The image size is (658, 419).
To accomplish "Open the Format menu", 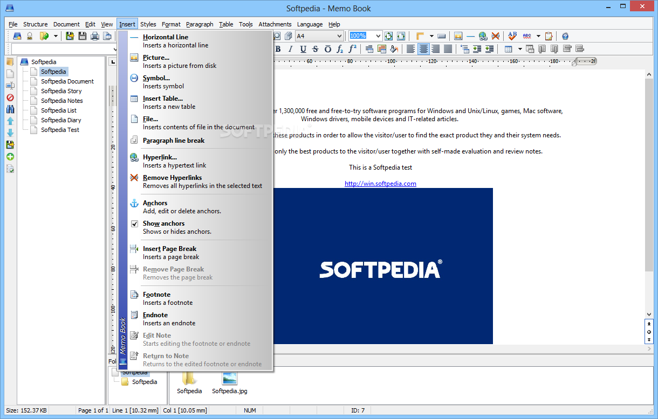I will click(x=171, y=24).
